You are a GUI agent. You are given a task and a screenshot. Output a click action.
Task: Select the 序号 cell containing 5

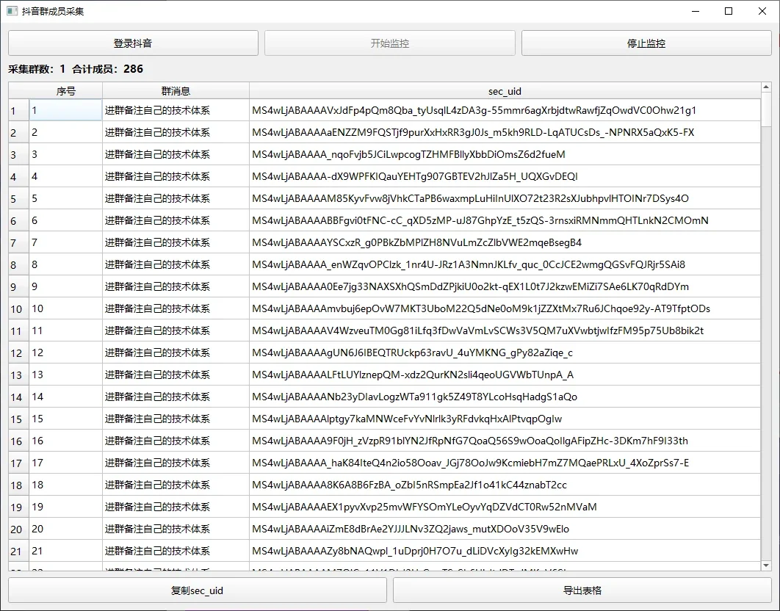click(x=65, y=198)
